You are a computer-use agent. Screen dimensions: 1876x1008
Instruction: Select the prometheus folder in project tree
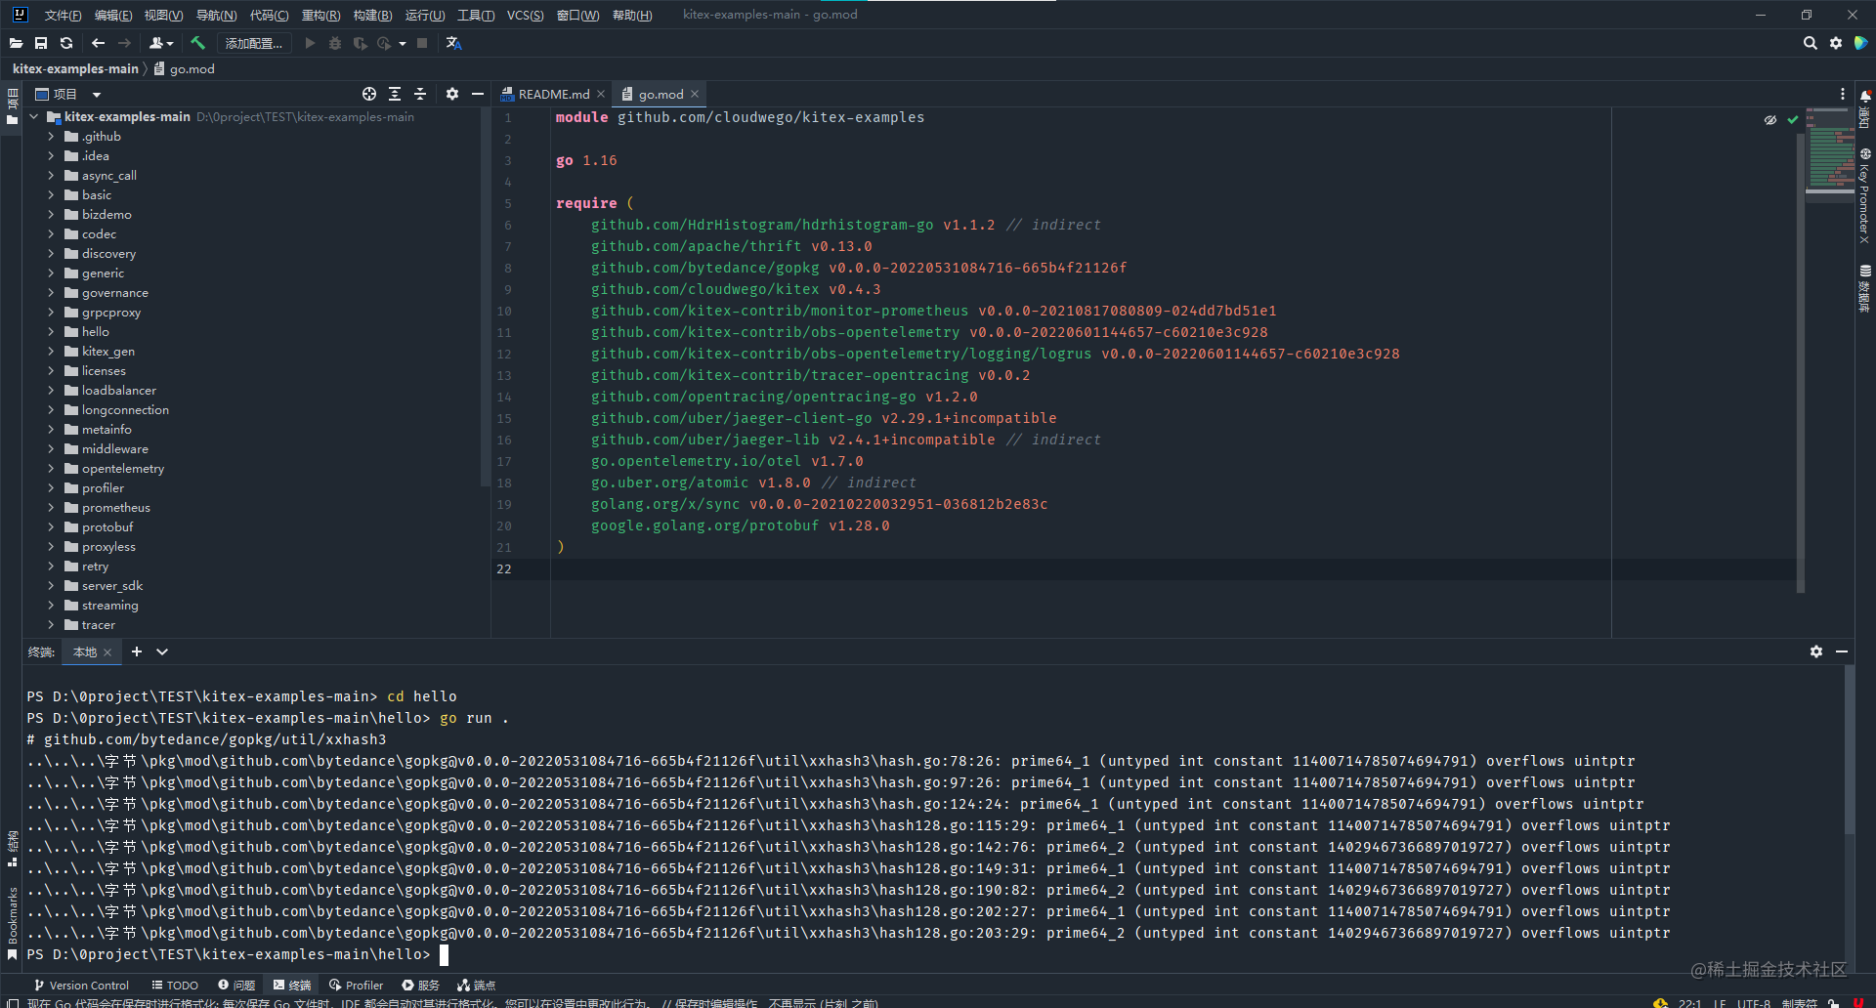pos(116,508)
